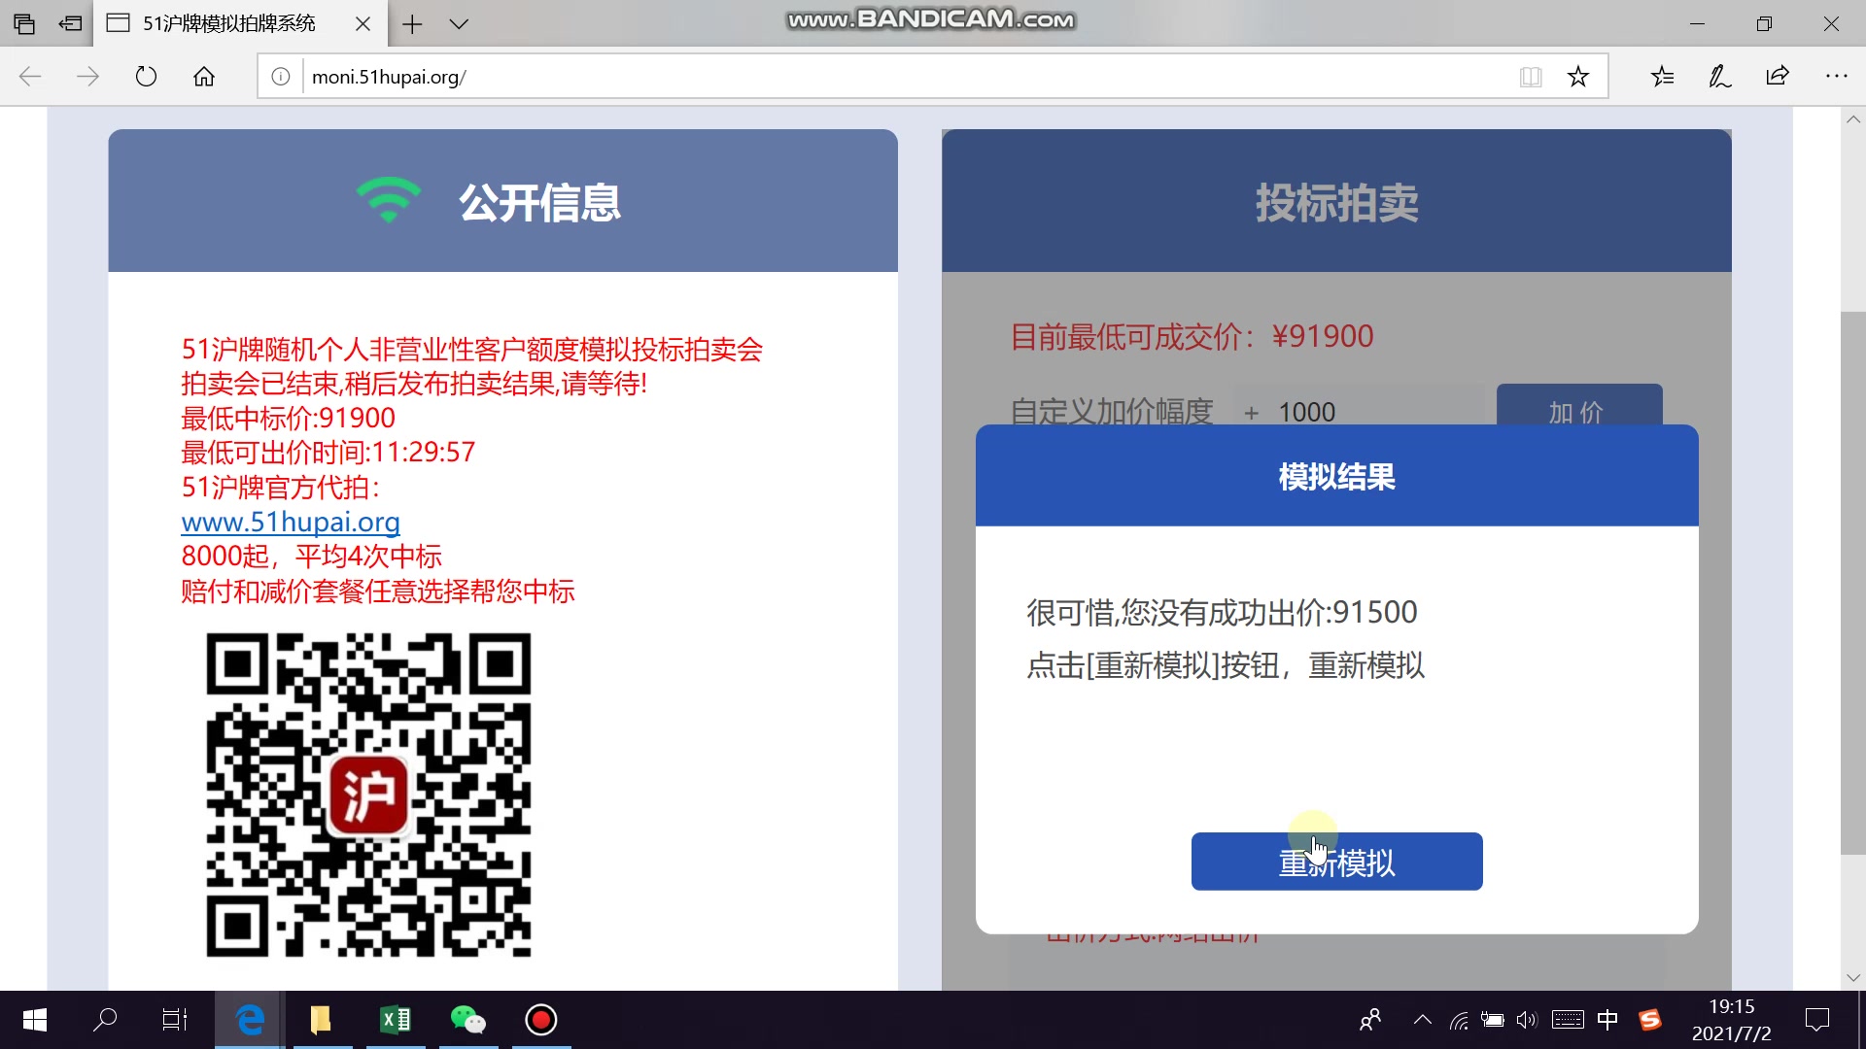Open the Windows Start menu
The height and width of the screenshot is (1049, 1866).
(x=35, y=1020)
